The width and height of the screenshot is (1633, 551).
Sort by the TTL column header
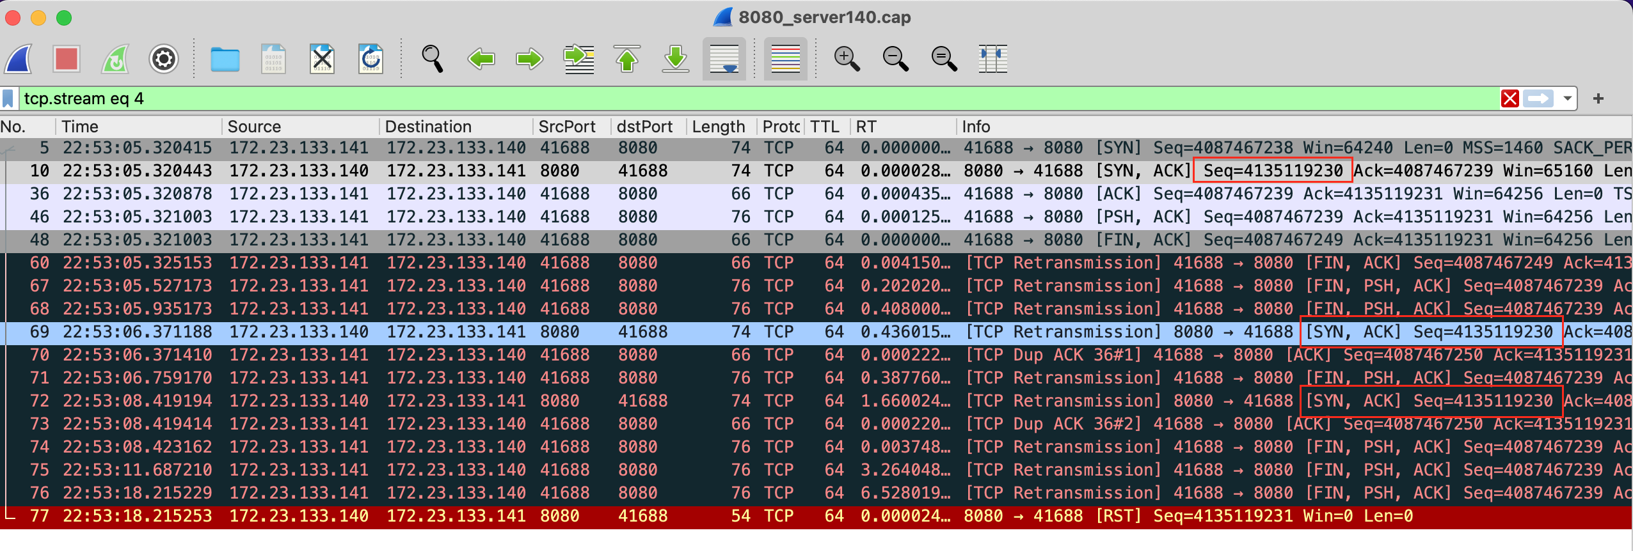pos(827,127)
